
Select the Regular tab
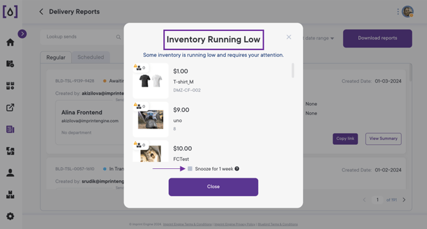[x=56, y=58]
